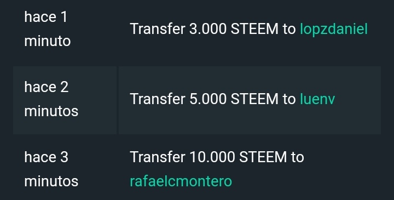Select the 10.000 amount in third transfer

(x=212, y=157)
